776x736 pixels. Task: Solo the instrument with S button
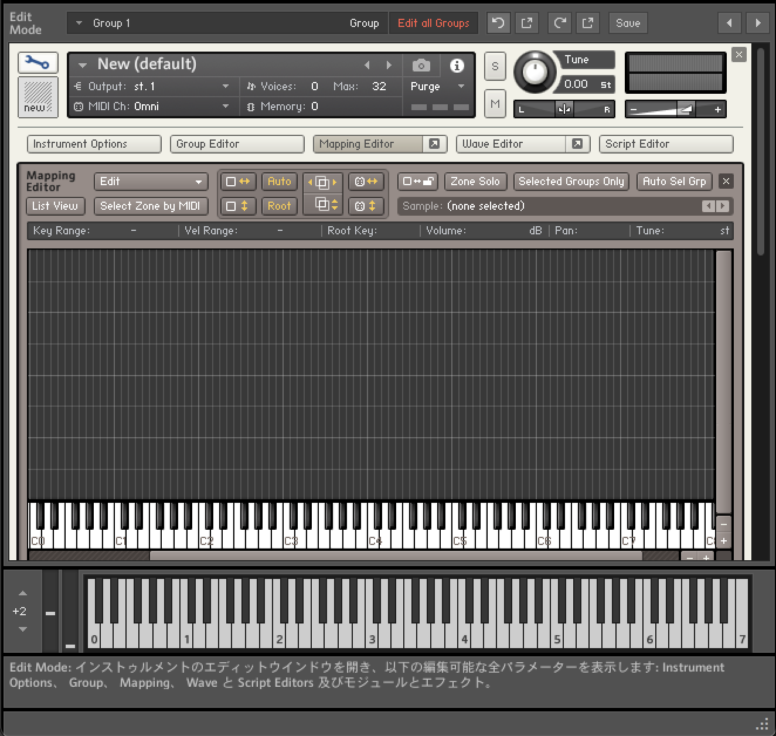[495, 66]
